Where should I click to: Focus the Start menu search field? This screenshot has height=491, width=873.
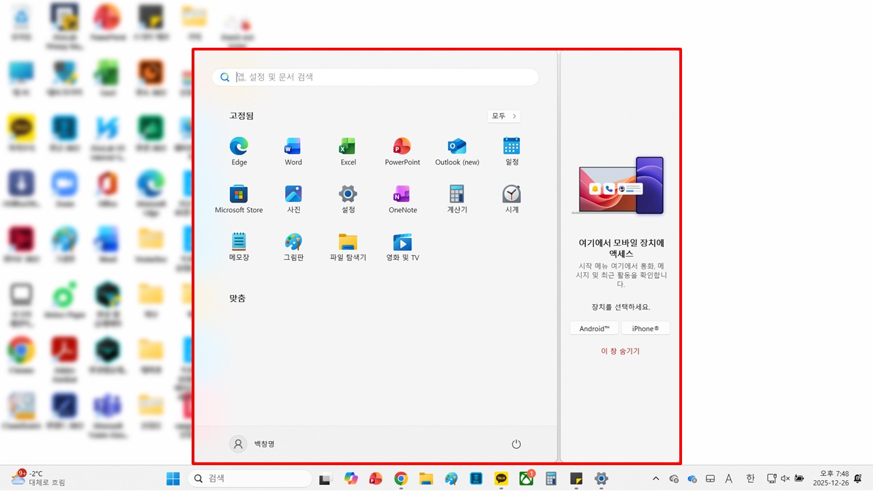click(x=375, y=77)
